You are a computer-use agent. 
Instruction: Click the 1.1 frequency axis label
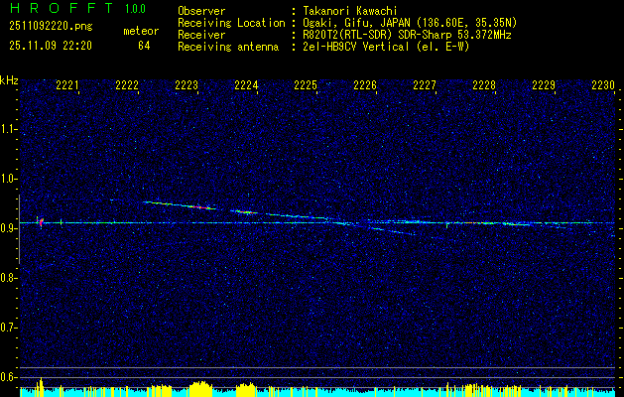tap(9, 129)
